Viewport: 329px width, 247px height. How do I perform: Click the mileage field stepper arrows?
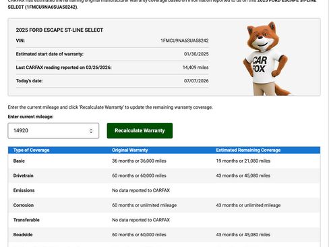click(x=91, y=131)
